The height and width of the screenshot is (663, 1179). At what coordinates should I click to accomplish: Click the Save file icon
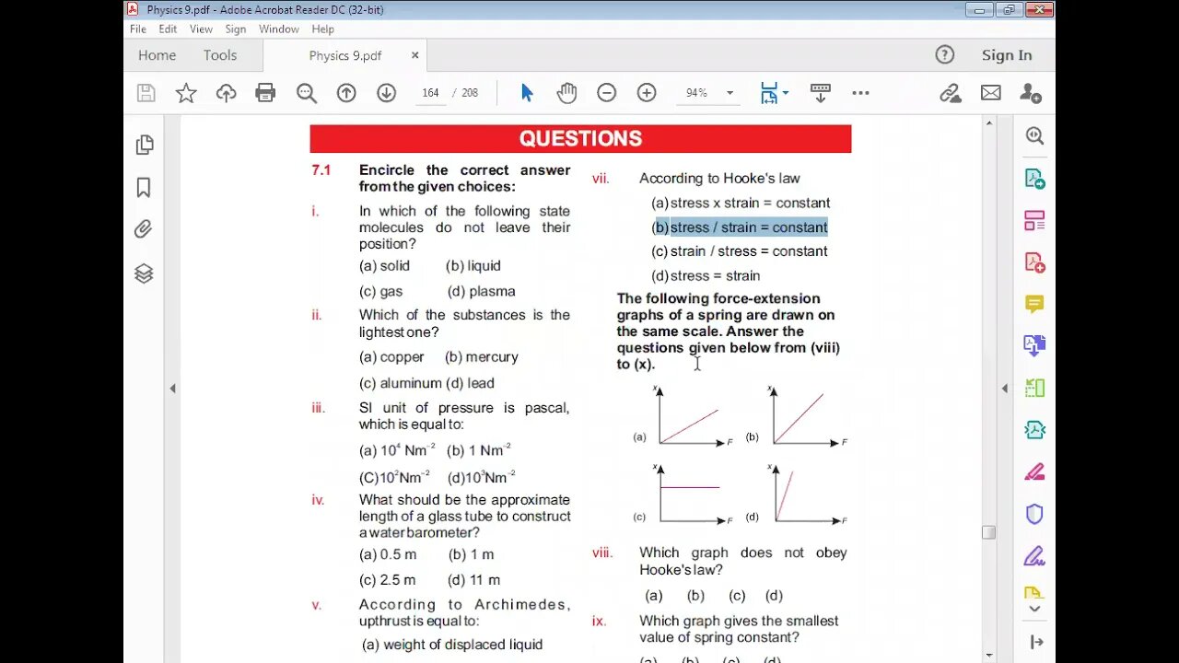coord(146,93)
